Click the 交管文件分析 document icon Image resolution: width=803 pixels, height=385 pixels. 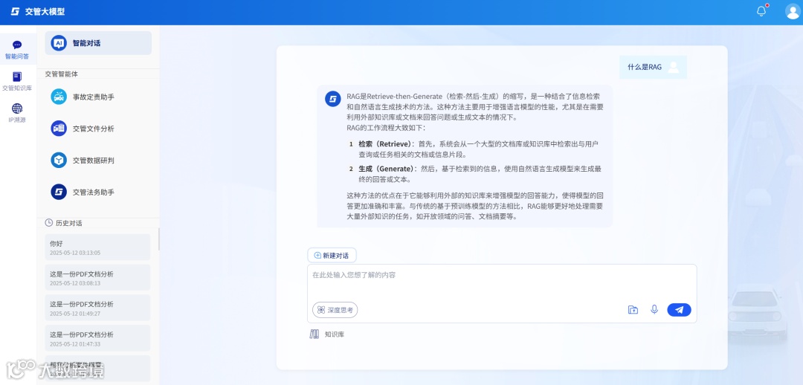(x=59, y=129)
